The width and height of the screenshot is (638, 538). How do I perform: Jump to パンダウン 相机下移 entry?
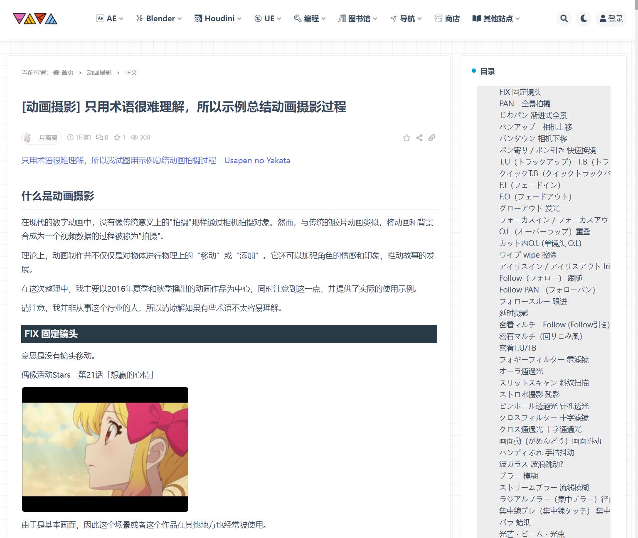[533, 139]
